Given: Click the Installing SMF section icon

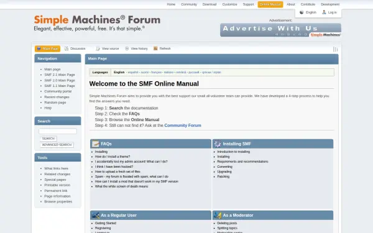Looking at the screenshot, I should click(218, 144).
